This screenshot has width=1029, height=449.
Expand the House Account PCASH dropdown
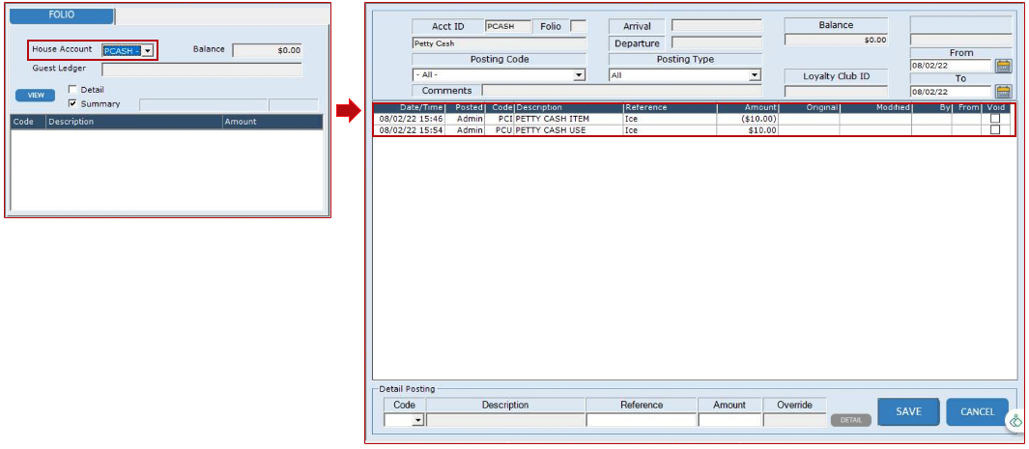(x=148, y=50)
